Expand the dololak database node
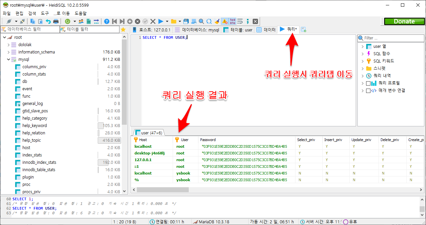Screen dimensions: 426x225 pos(9,45)
